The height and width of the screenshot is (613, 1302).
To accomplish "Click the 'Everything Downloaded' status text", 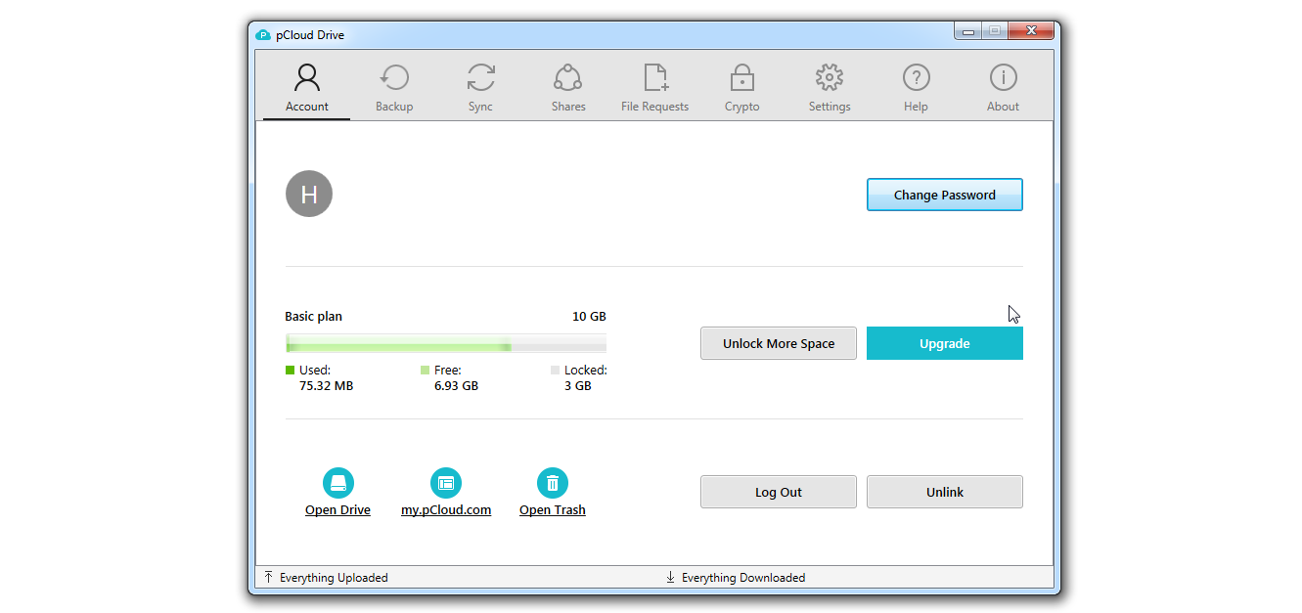I will point(743,578).
